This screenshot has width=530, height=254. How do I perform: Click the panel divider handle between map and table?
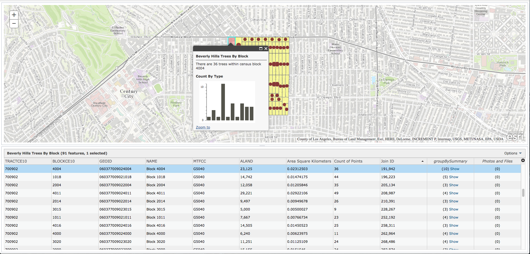point(262,146)
